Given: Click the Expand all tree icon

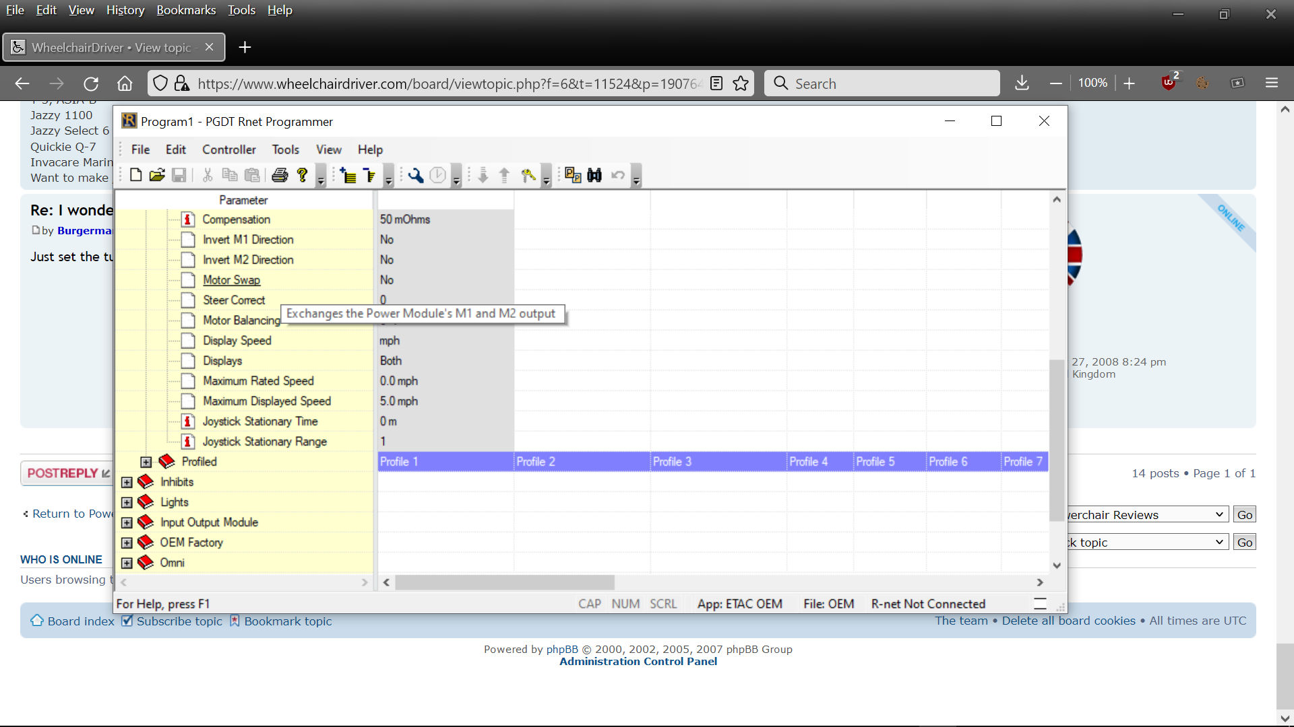Looking at the screenshot, I should [x=348, y=175].
